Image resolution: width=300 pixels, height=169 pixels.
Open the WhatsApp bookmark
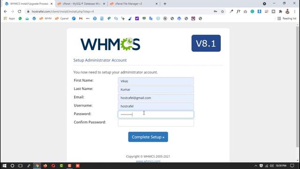20,18
